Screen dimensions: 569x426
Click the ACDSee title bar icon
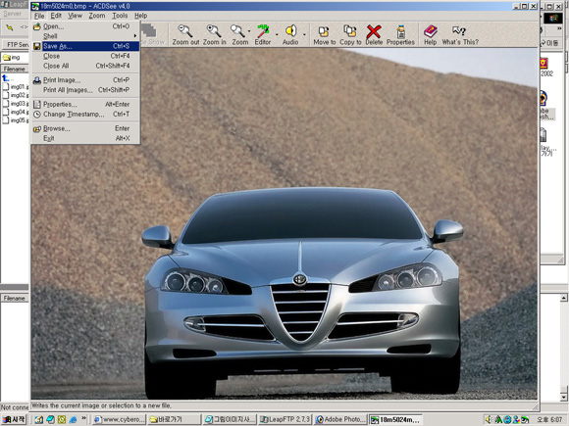click(35, 6)
